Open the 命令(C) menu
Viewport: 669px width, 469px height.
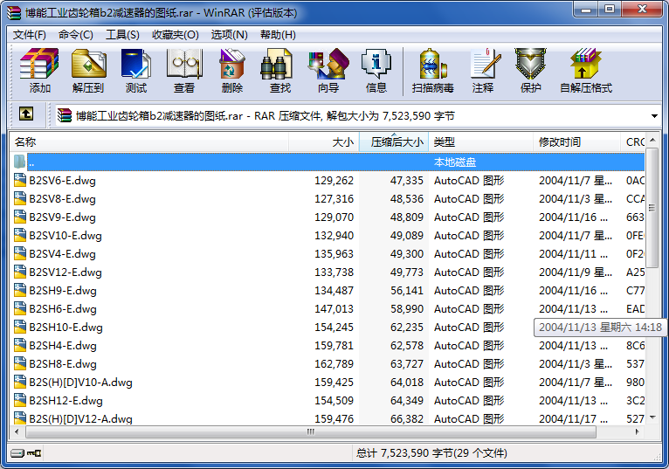[75, 35]
